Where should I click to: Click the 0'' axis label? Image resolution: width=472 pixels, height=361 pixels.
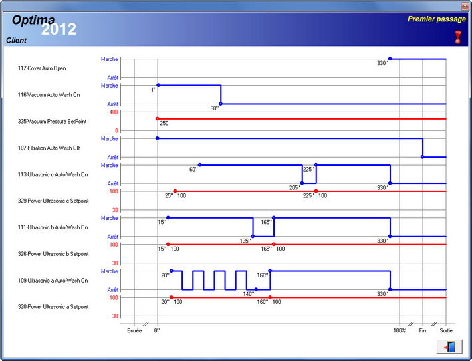[157, 330]
